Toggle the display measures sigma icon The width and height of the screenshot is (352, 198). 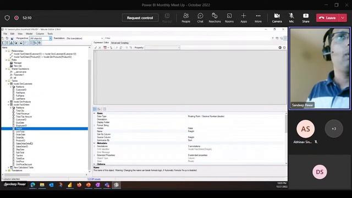[3, 43]
